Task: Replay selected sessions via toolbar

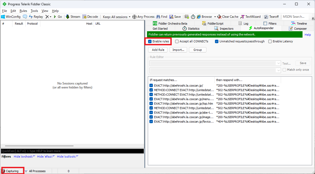Action: (36, 17)
